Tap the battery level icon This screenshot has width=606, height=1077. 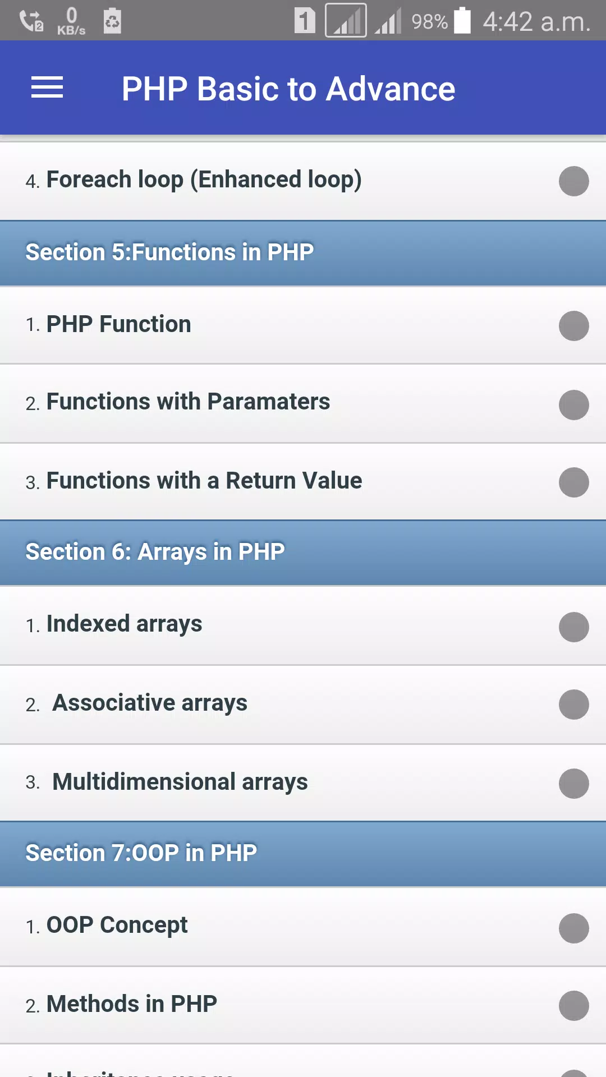[462, 20]
